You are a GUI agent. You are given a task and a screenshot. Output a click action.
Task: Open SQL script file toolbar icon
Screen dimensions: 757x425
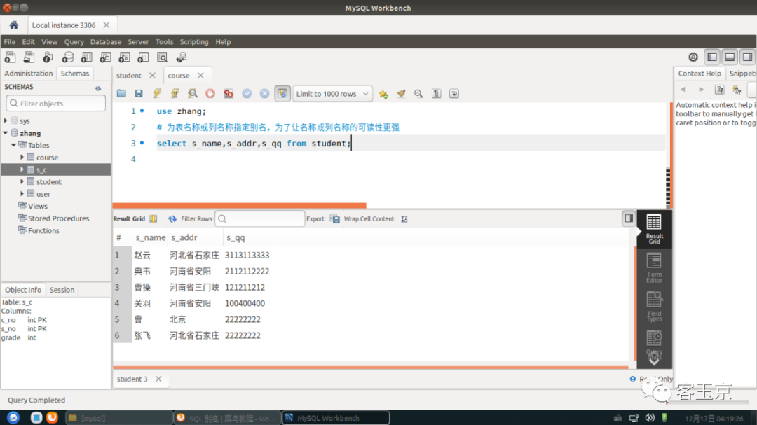point(29,57)
